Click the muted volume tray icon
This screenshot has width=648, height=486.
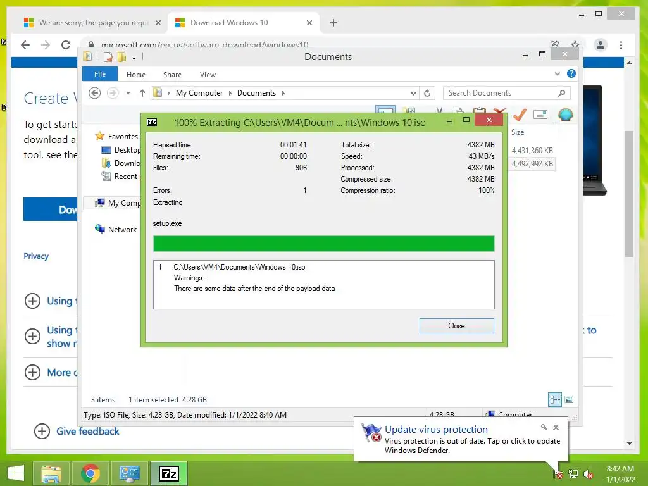(588, 474)
